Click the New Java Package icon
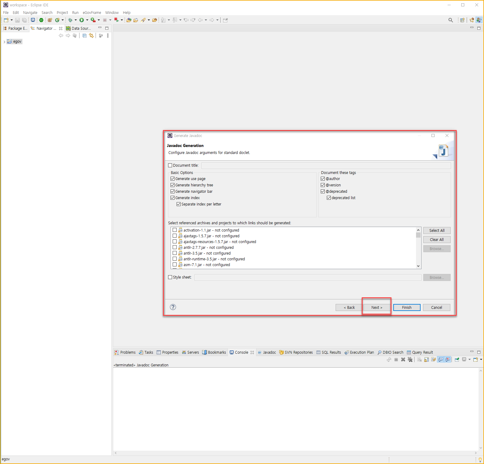 tap(50, 20)
